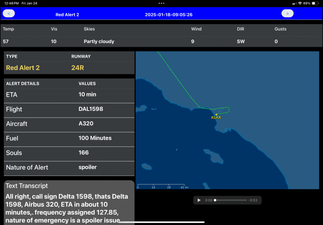Play the audio recording
This screenshot has height=225, width=323.
tap(199, 200)
